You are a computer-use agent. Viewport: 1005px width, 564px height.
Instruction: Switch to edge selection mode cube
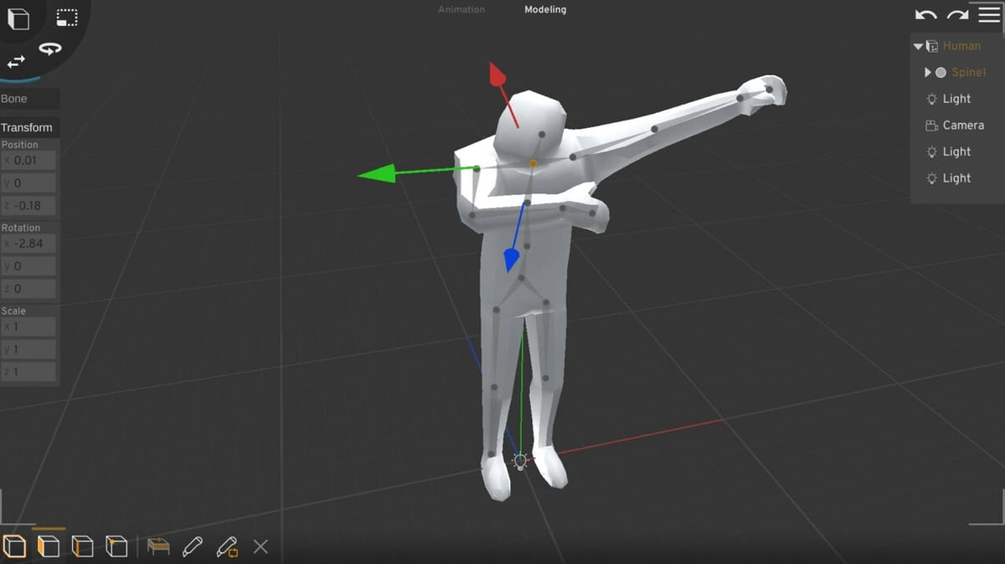point(82,547)
